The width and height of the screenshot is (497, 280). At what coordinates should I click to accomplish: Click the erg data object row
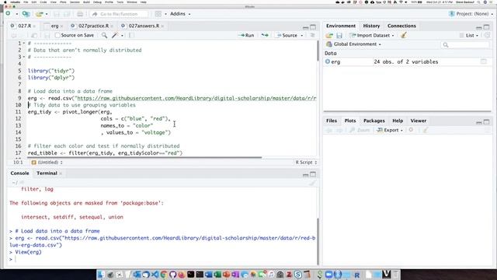point(407,62)
